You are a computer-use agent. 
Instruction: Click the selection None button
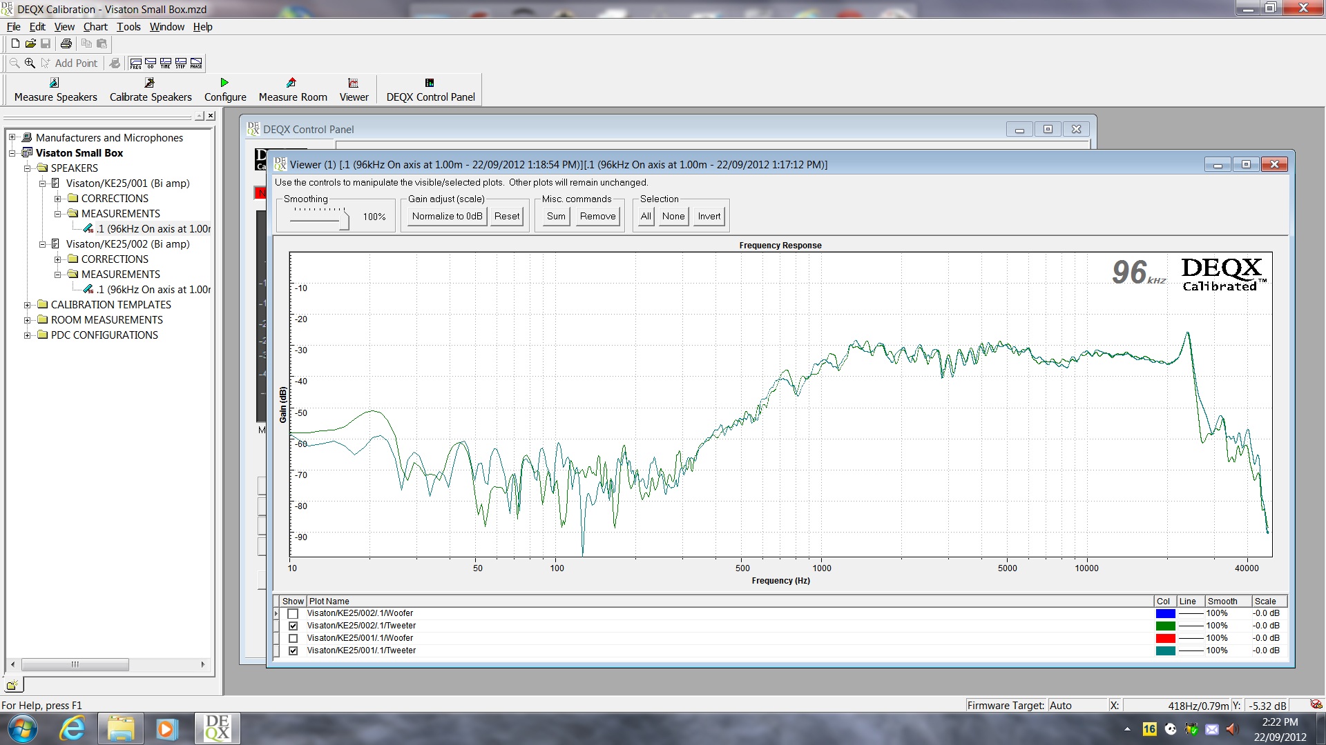[673, 216]
